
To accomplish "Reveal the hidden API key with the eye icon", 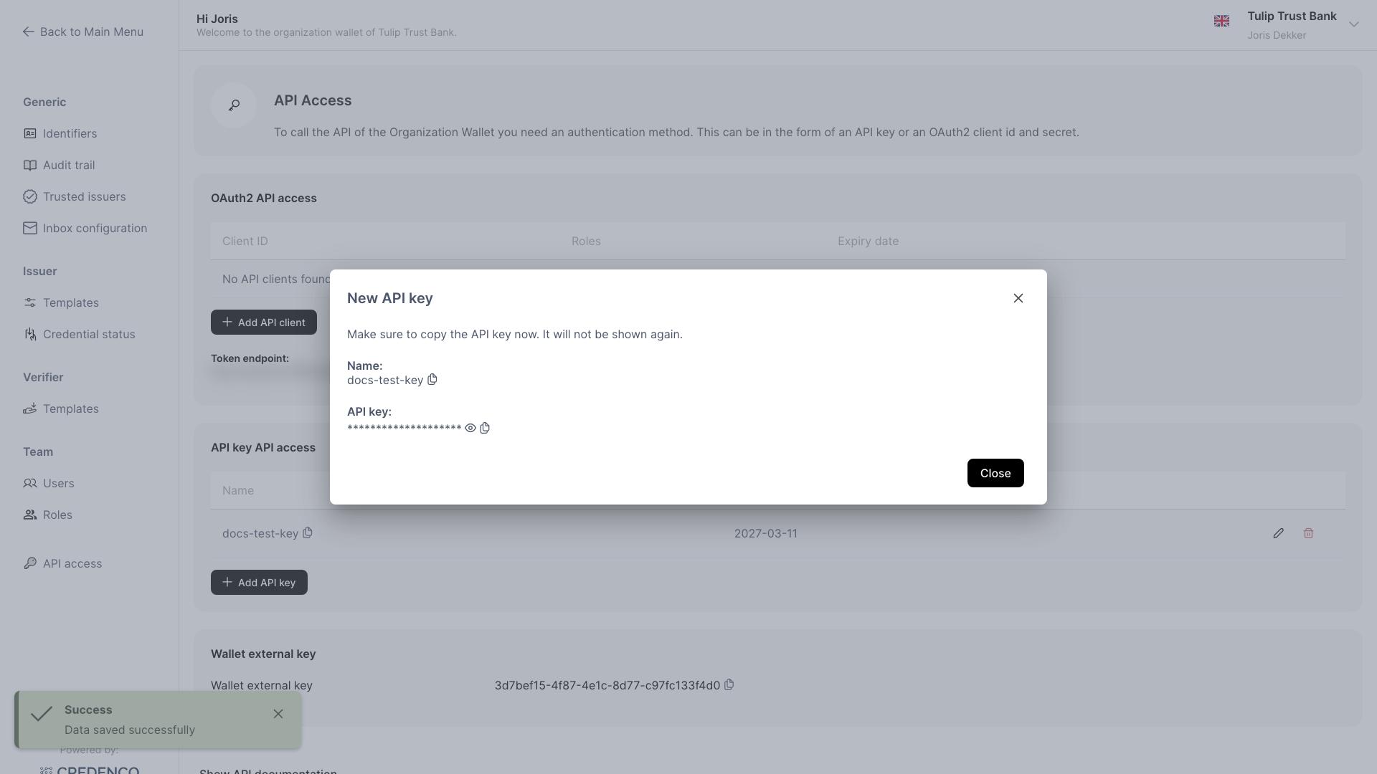I will tap(470, 428).
